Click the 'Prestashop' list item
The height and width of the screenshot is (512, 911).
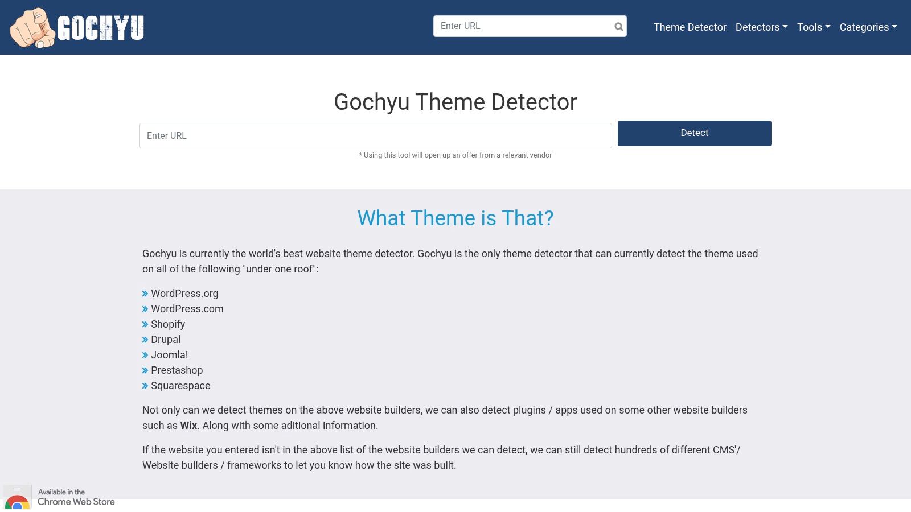177,370
